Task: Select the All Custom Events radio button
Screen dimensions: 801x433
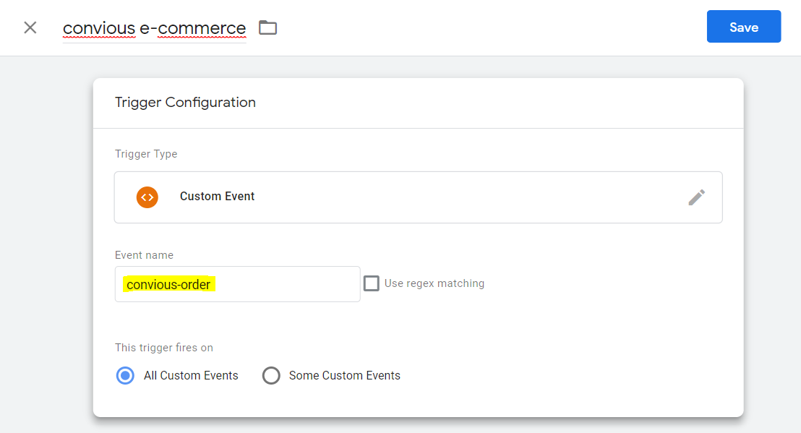Action: 125,376
